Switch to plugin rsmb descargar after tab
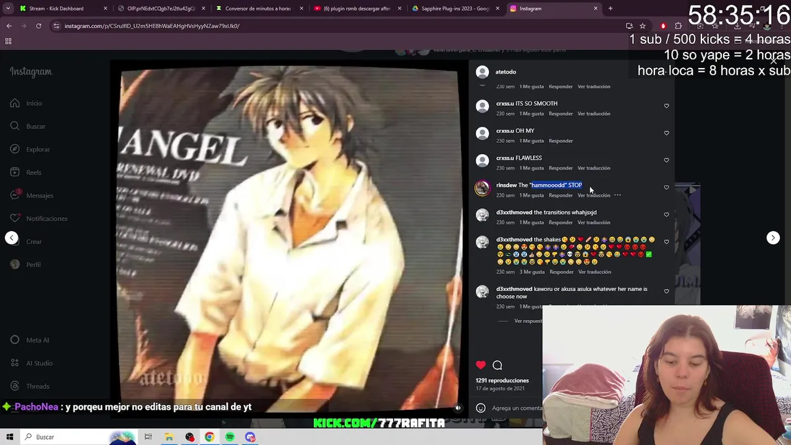This screenshot has height=445, width=791. coord(357,9)
